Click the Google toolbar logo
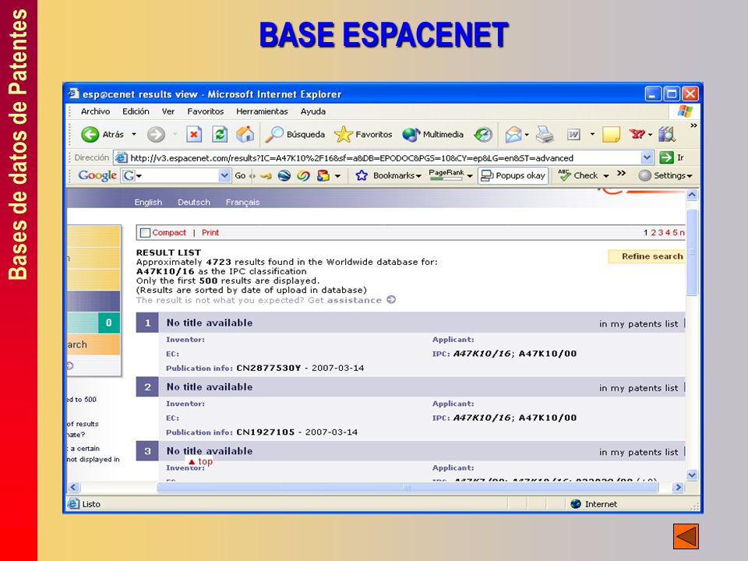This screenshot has height=561, width=748. tap(97, 175)
